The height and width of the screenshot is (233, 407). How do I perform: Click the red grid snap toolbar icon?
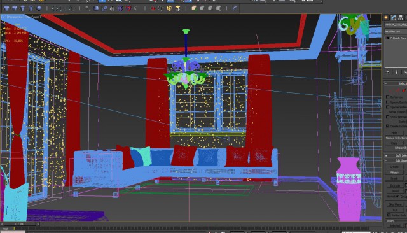153,8
